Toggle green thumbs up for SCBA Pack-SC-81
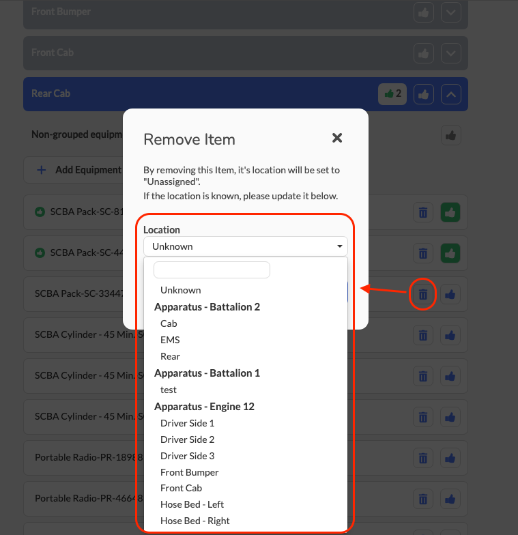This screenshot has height=535, width=518. (450, 213)
